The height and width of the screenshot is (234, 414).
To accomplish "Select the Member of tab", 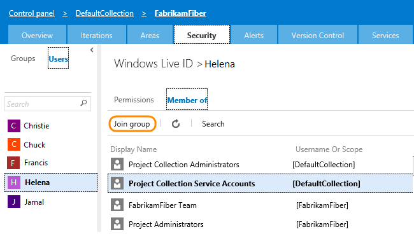I will click(x=187, y=100).
